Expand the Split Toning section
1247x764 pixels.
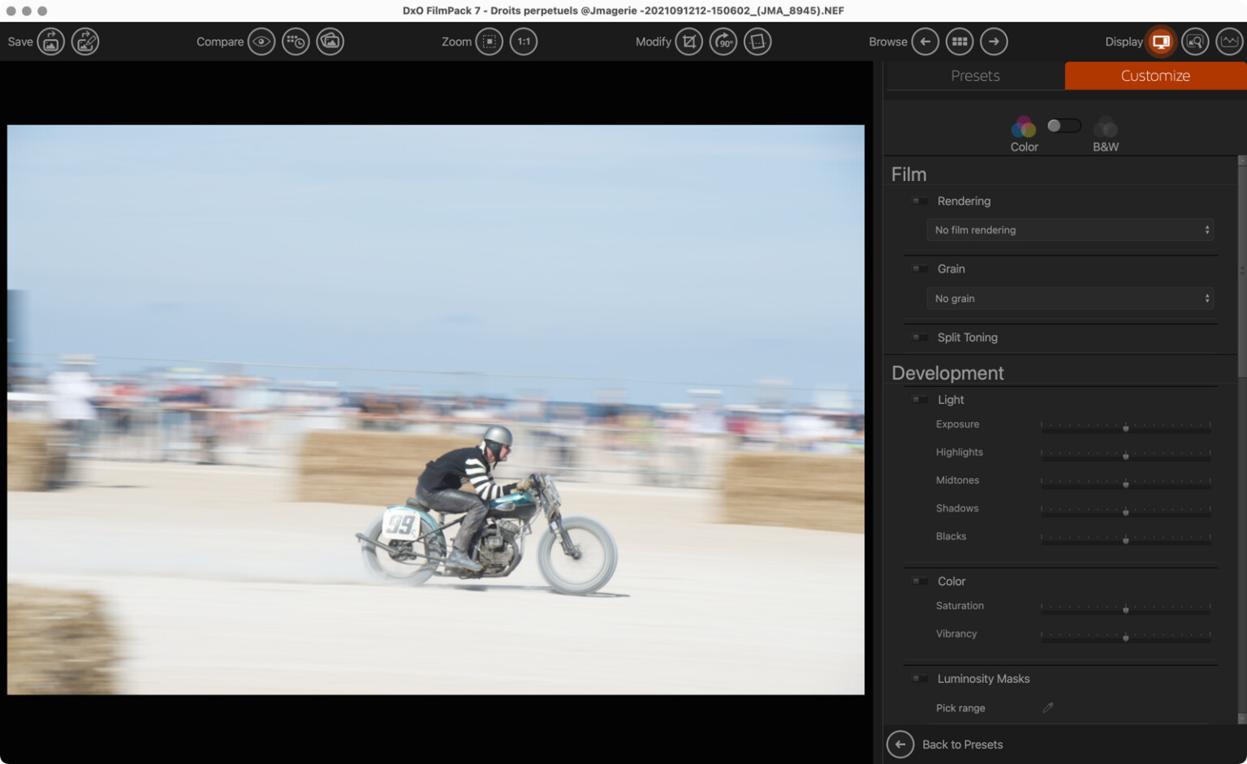pyautogui.click(x=967, y=337)
